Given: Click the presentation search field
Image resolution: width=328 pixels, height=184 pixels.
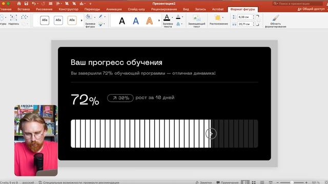Looking at the screenshot, I should (x=298, y=4).
